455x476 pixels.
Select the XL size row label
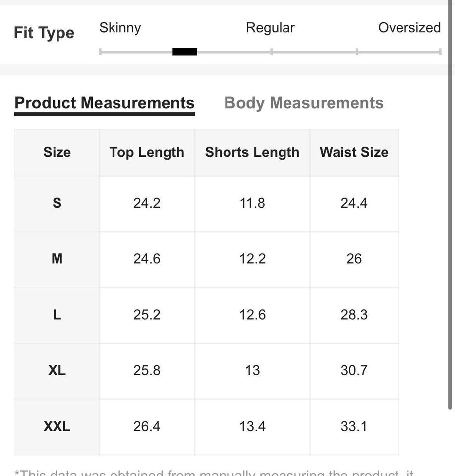[x=57, y=370]
